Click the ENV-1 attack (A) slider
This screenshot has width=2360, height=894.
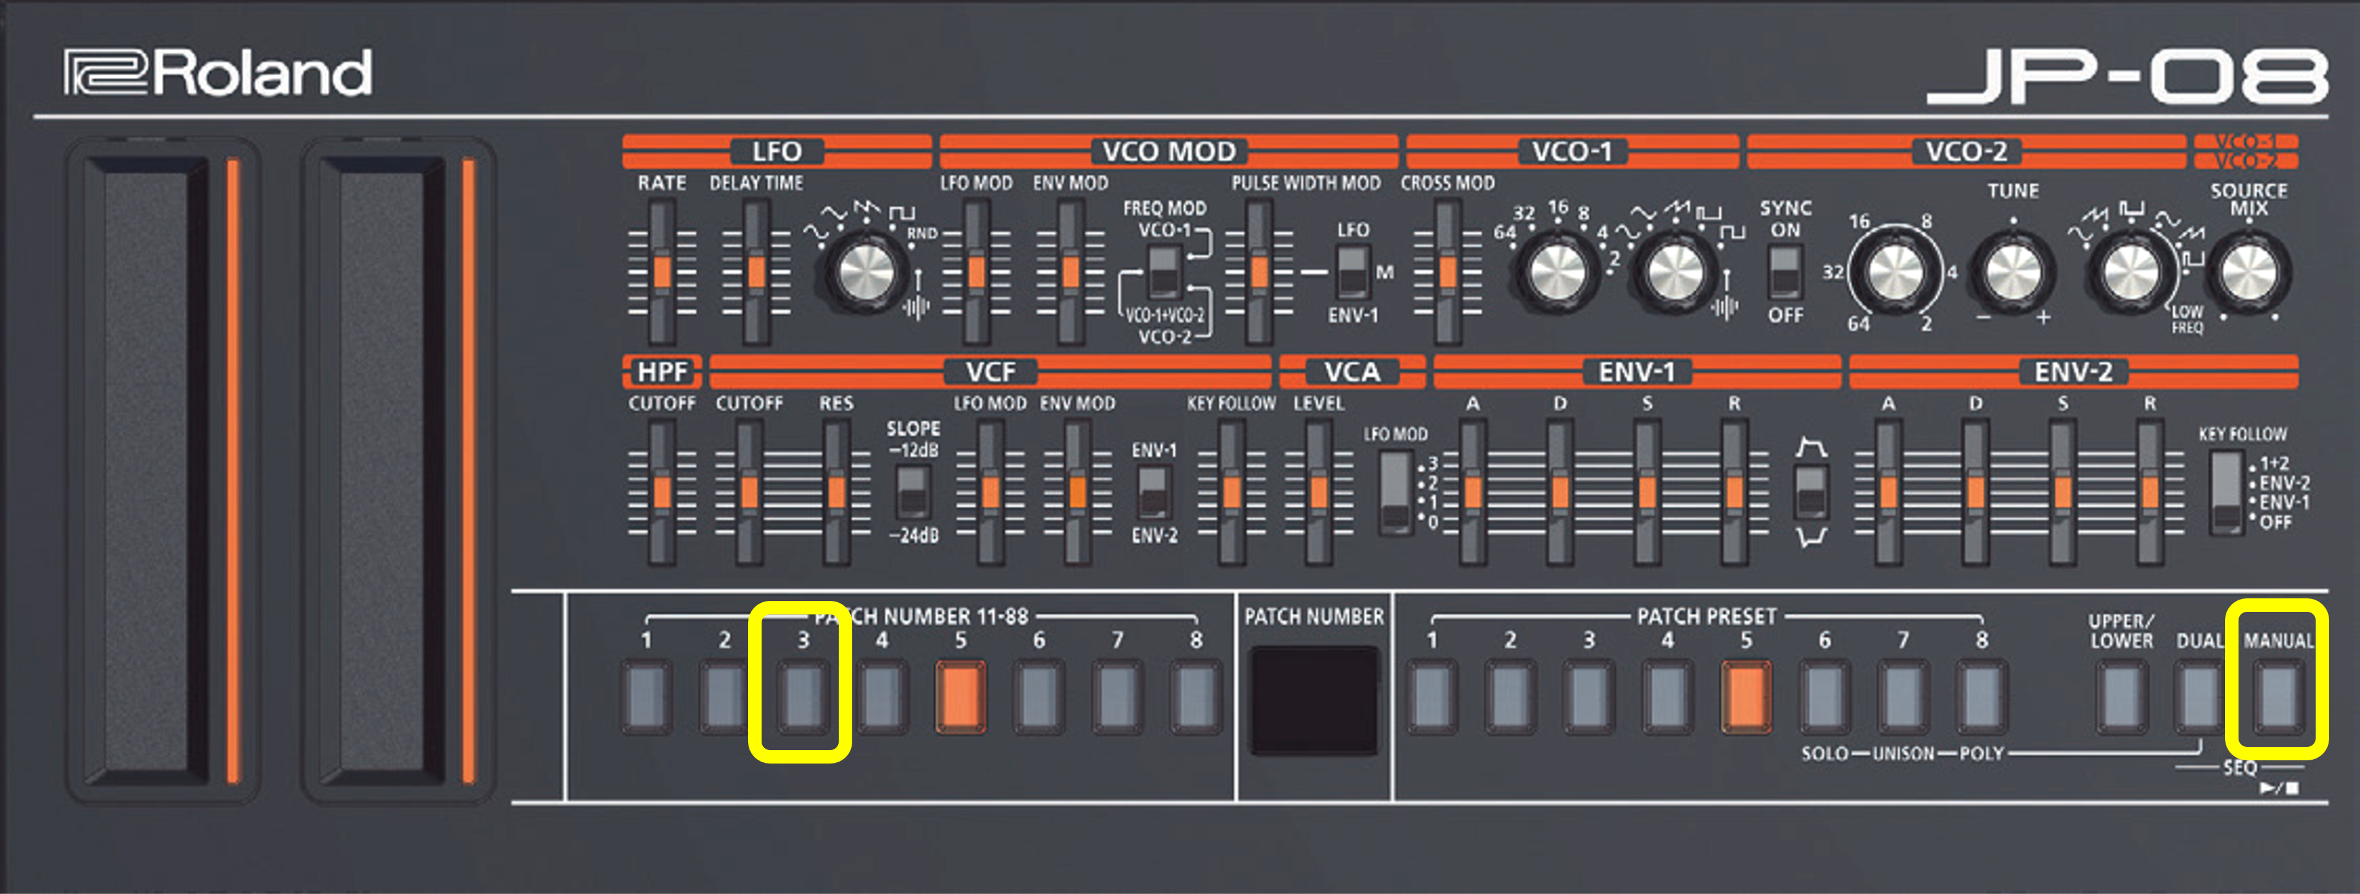pyautogui.click(x=1472, y=493)
